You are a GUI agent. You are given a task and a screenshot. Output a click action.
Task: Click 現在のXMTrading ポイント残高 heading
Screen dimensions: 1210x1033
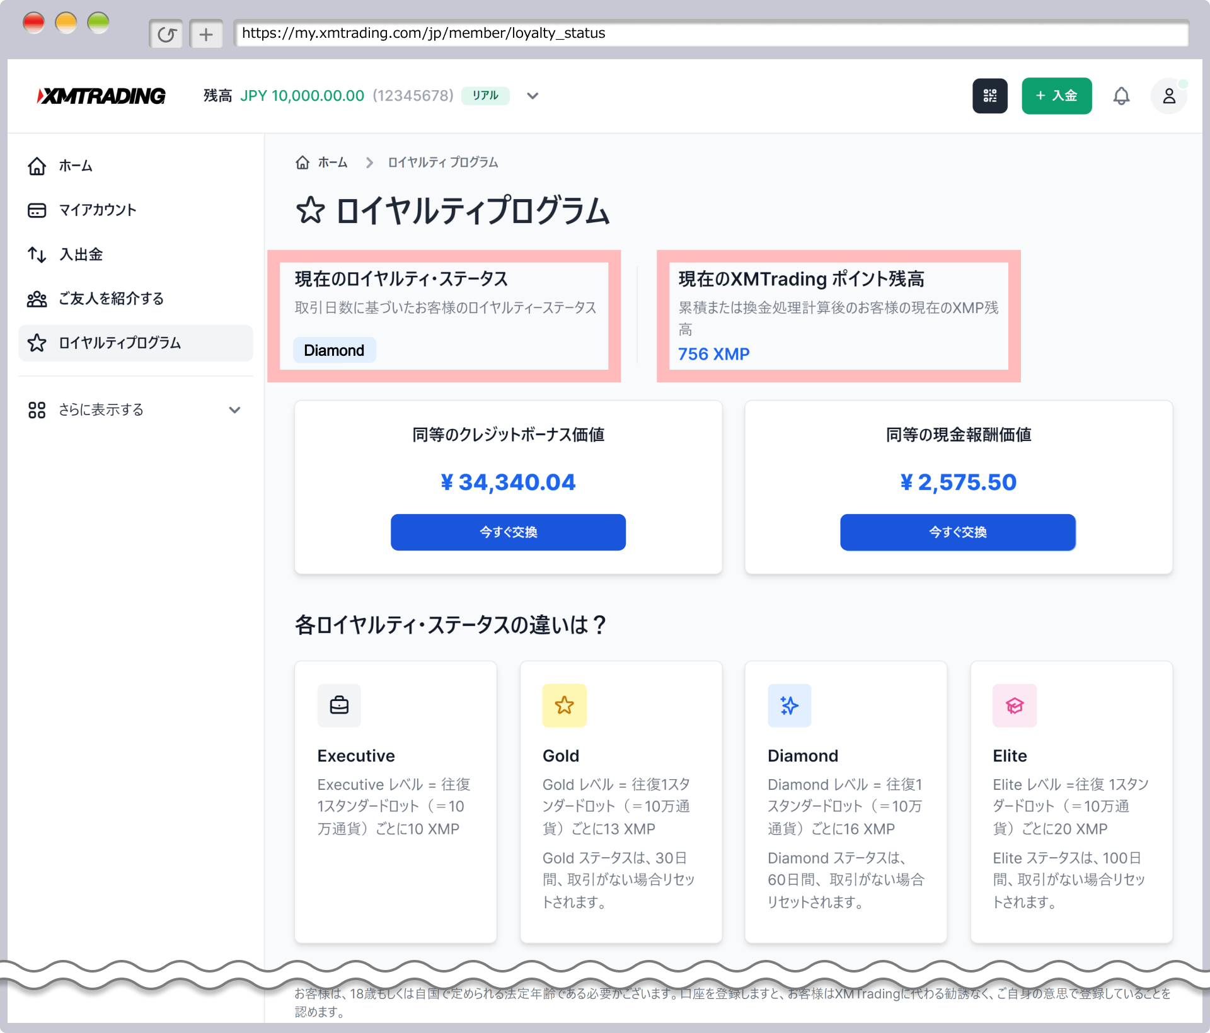802,279
